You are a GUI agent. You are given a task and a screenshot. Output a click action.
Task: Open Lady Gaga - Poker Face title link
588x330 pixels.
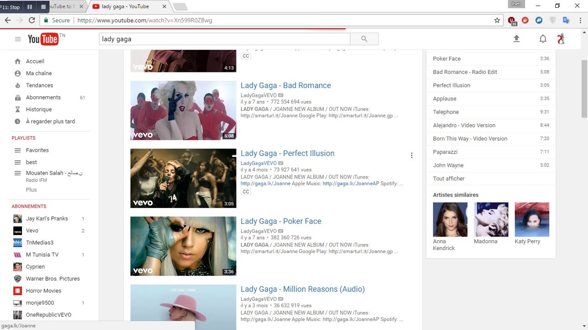(281, 221)
